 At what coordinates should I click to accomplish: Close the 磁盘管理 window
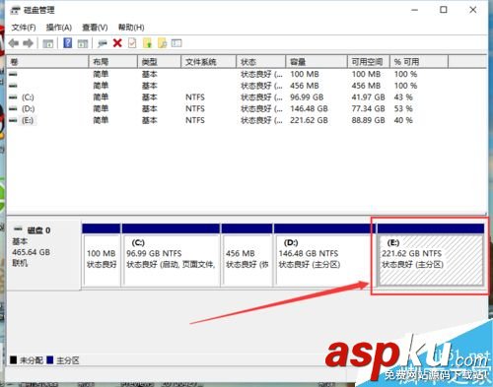472,10
